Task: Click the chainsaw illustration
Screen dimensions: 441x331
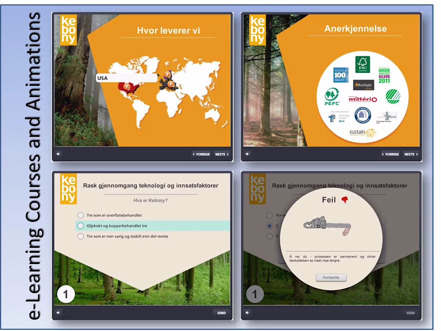Action: 328,225
